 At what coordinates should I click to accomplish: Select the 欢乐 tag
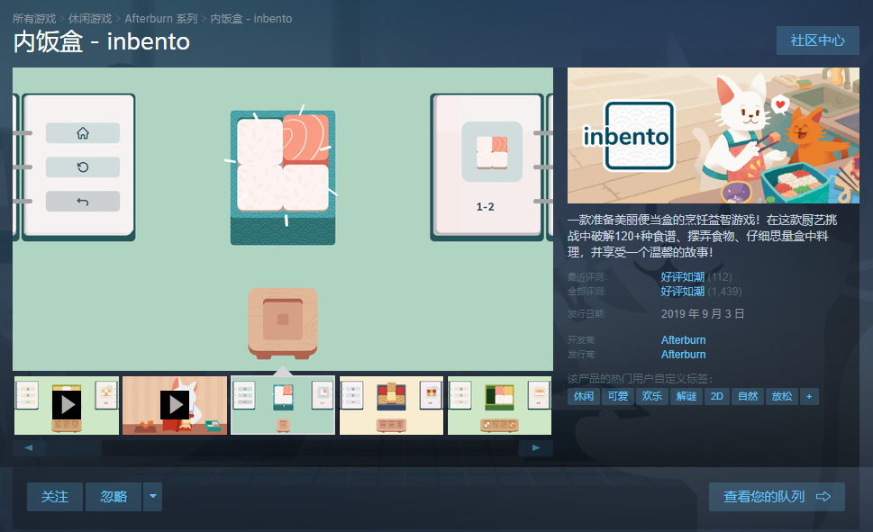[652, 396]
